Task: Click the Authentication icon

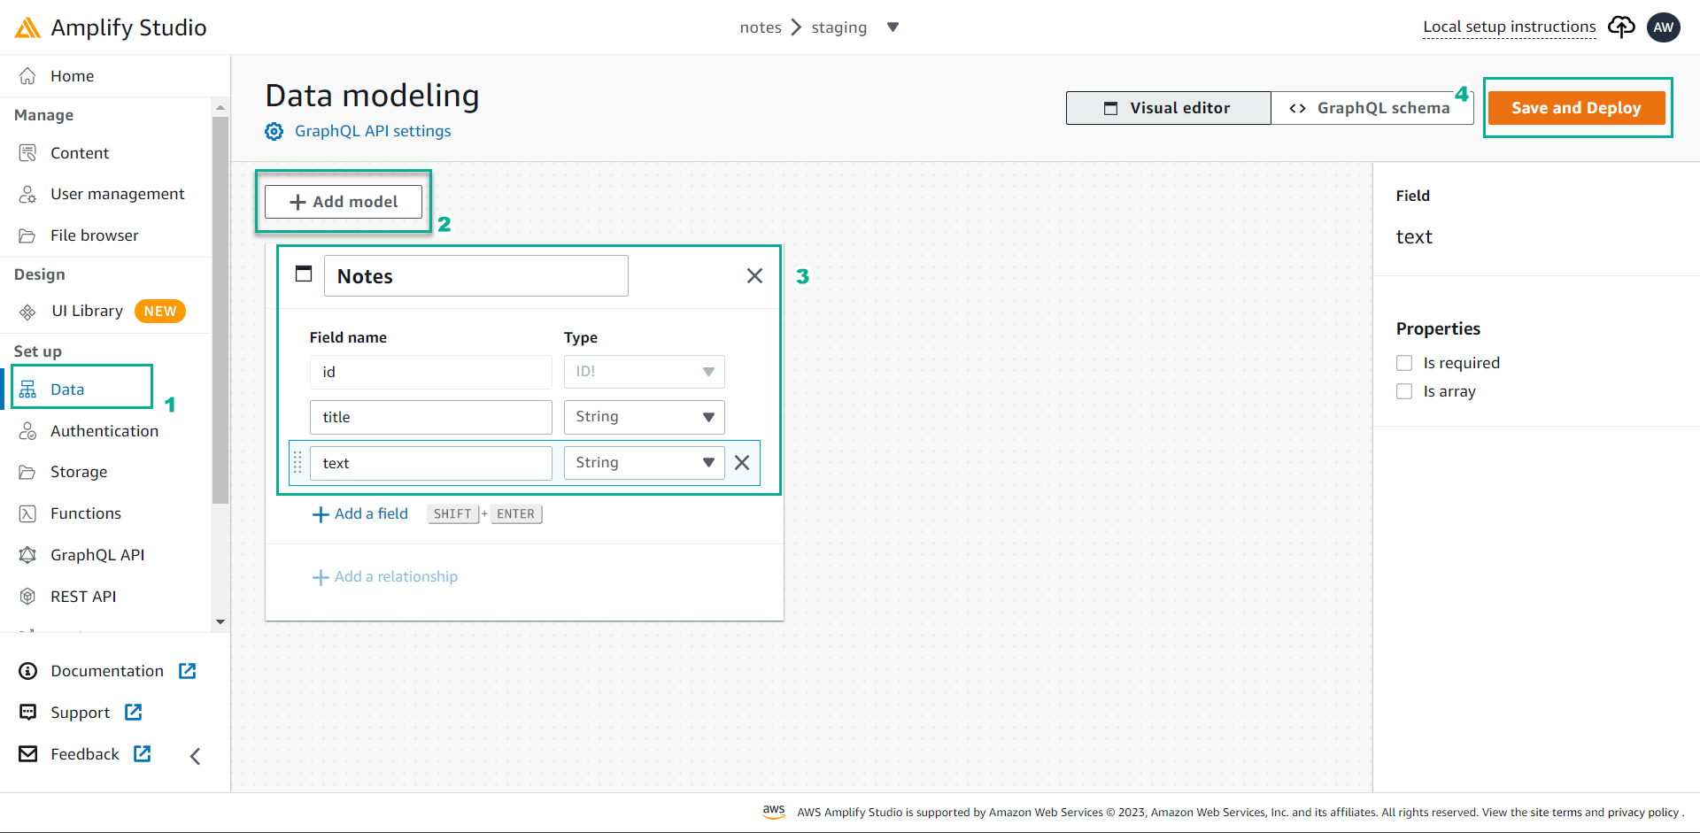Action: (x=27, y=431)
